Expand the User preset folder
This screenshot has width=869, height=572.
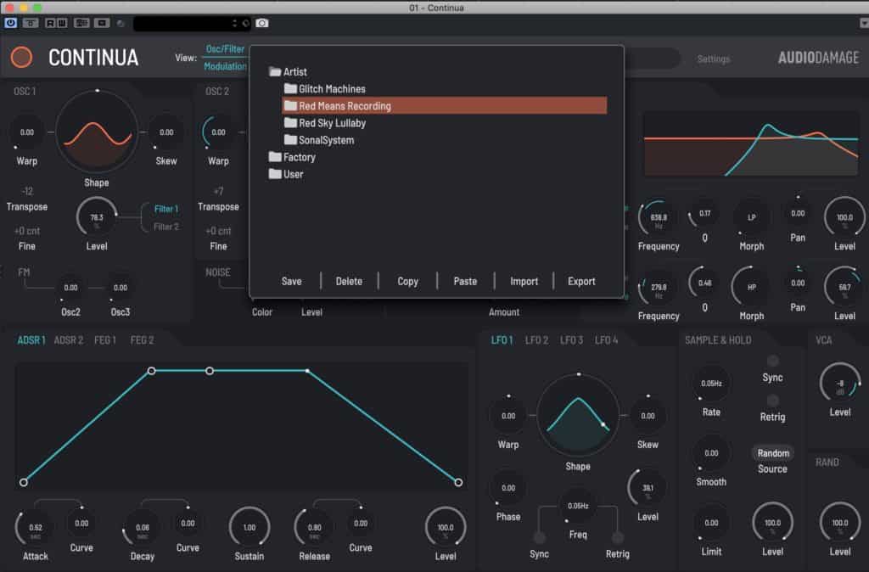coord(286,174)
